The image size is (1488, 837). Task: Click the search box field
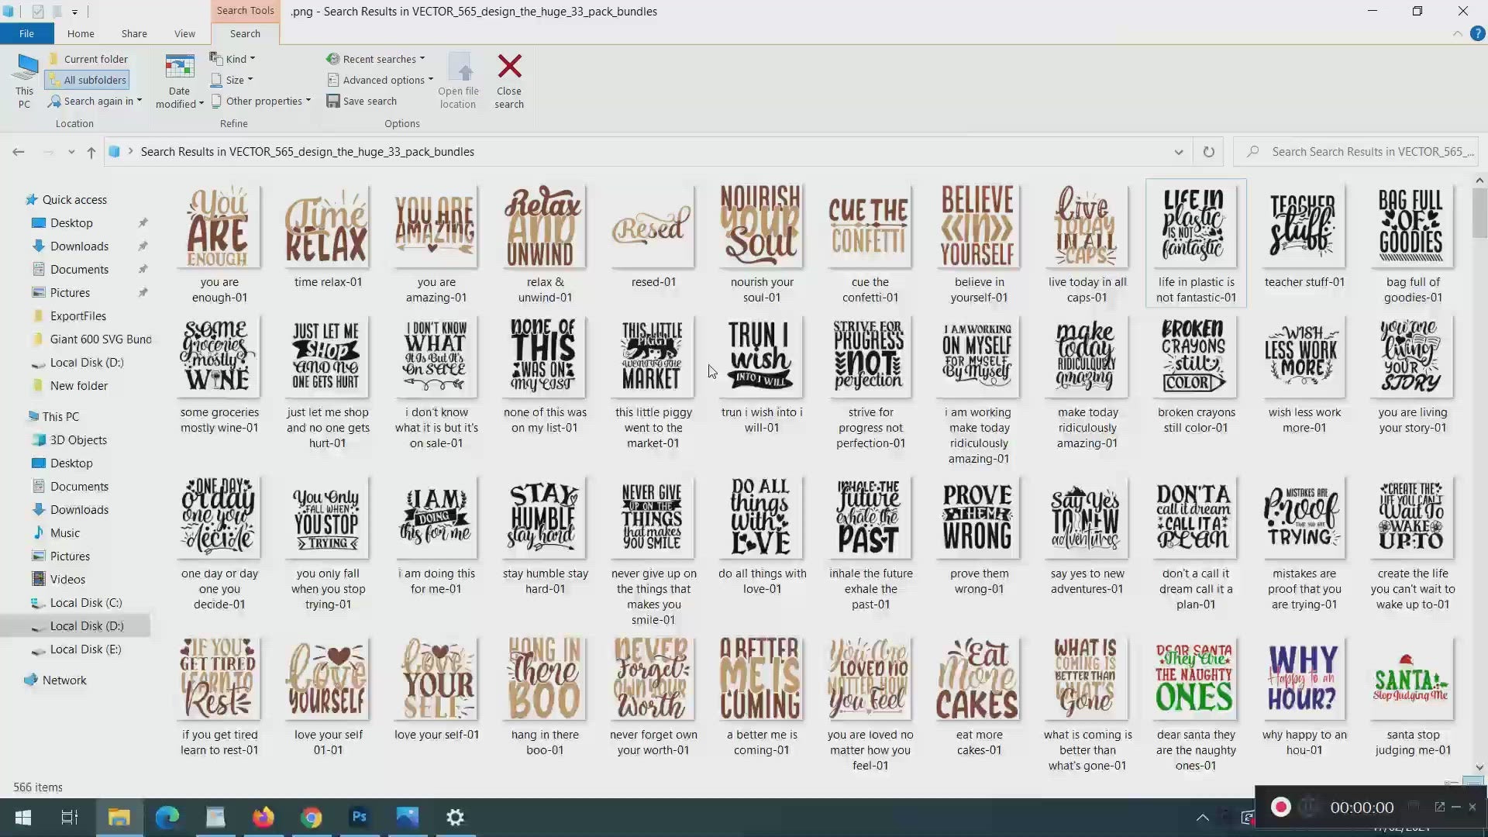click(1356, 152)
